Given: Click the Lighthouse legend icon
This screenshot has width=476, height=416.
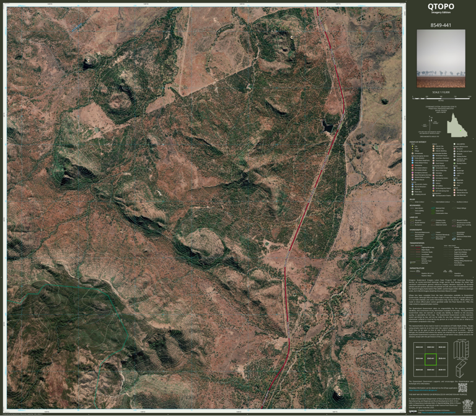Looking at the screenshot, I should 454,173.
